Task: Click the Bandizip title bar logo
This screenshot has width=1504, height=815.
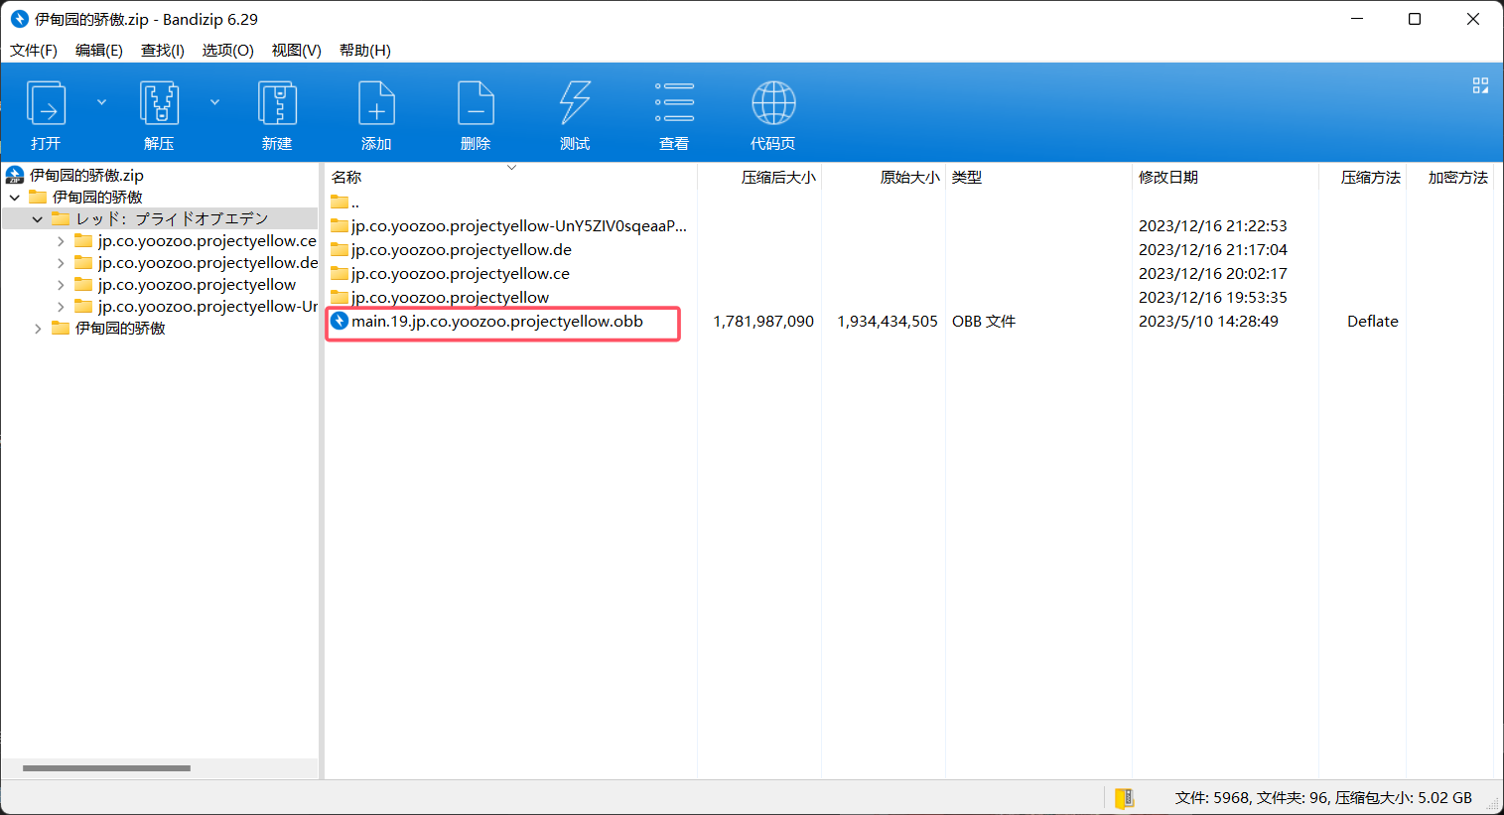Action: click(19, 19)
